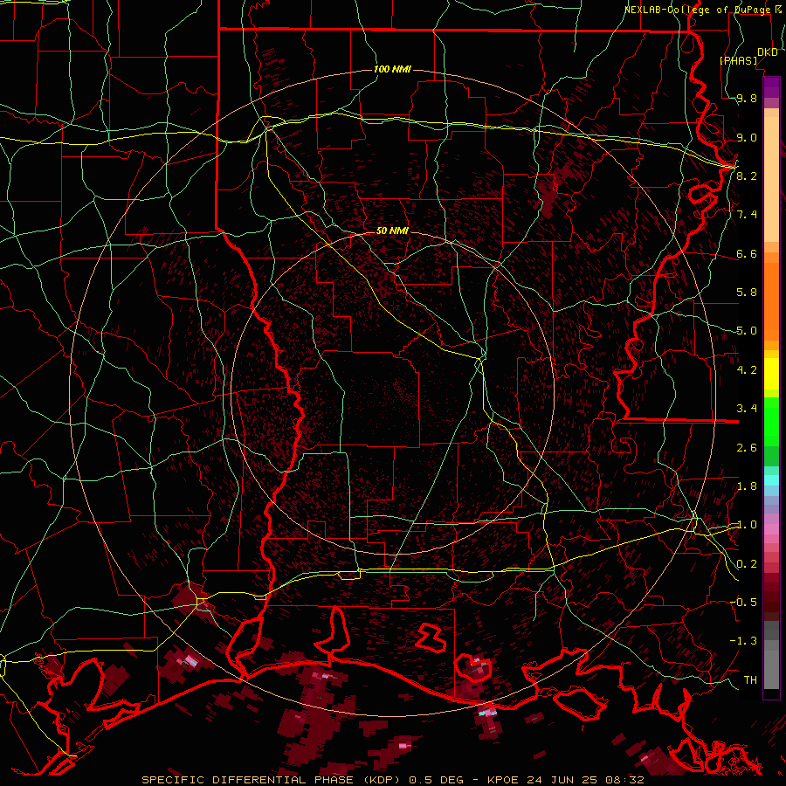Click the 1.0 scale value
The width and height of the screenshot is (786, 786).
747,525
